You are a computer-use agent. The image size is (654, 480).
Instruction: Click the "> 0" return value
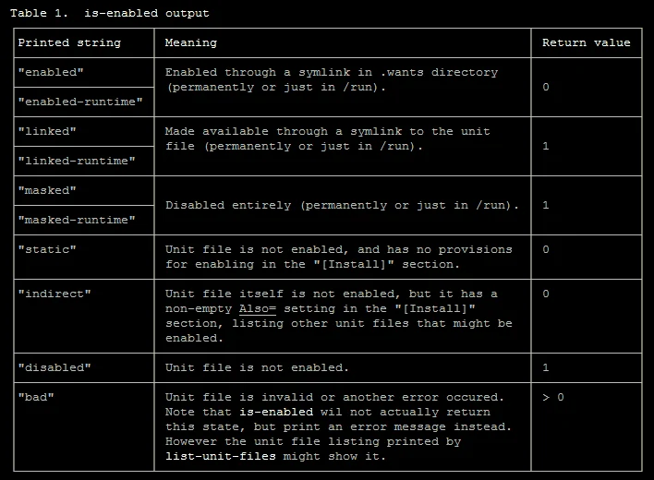point(552,397)
